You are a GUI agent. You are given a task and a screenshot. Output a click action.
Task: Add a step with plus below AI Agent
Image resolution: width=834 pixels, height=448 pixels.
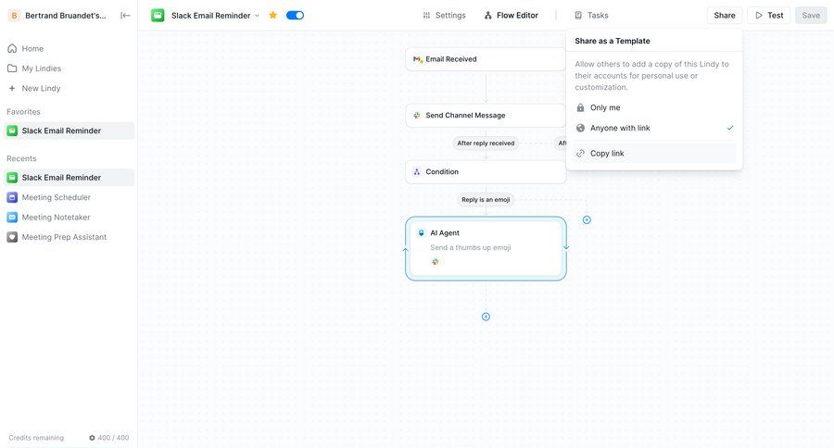[486, 317]
